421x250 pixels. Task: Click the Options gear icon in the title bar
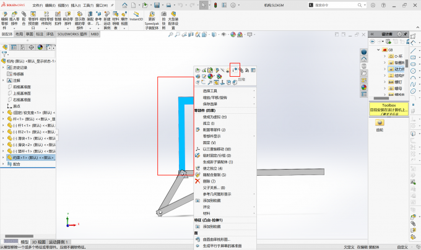pos(233,5)
